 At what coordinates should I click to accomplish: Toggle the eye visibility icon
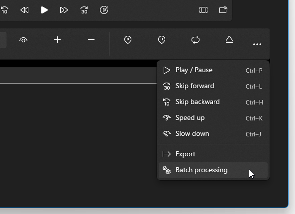[x=23, y=40]
